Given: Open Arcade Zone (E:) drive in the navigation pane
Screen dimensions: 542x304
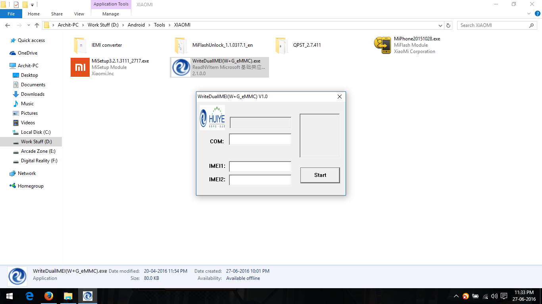Looking at the screenshot, I should coord(38,151).
